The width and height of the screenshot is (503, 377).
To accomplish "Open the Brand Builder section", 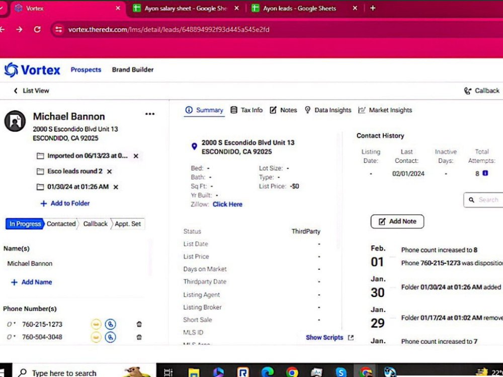I will pos(132,69).
